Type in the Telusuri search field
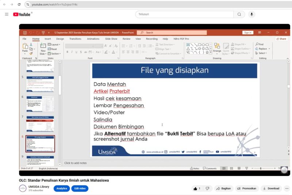This screenshot has width=292, height=195. [x=184, y=14]
